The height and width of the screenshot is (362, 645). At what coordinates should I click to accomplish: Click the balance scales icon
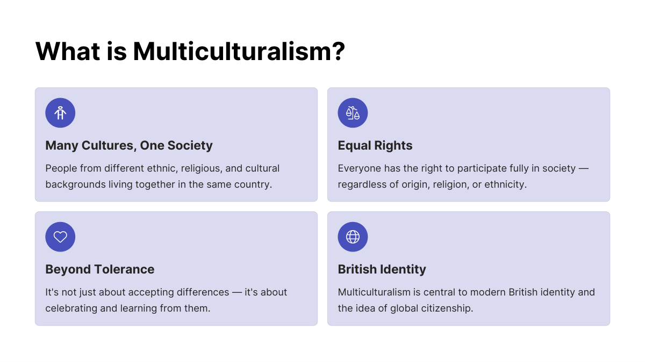click(x=353, y=113)
